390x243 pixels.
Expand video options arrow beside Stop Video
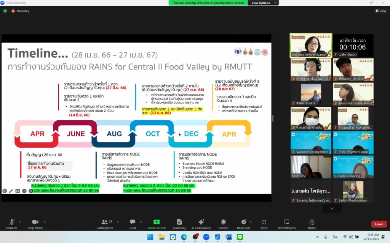click(47, 222)
